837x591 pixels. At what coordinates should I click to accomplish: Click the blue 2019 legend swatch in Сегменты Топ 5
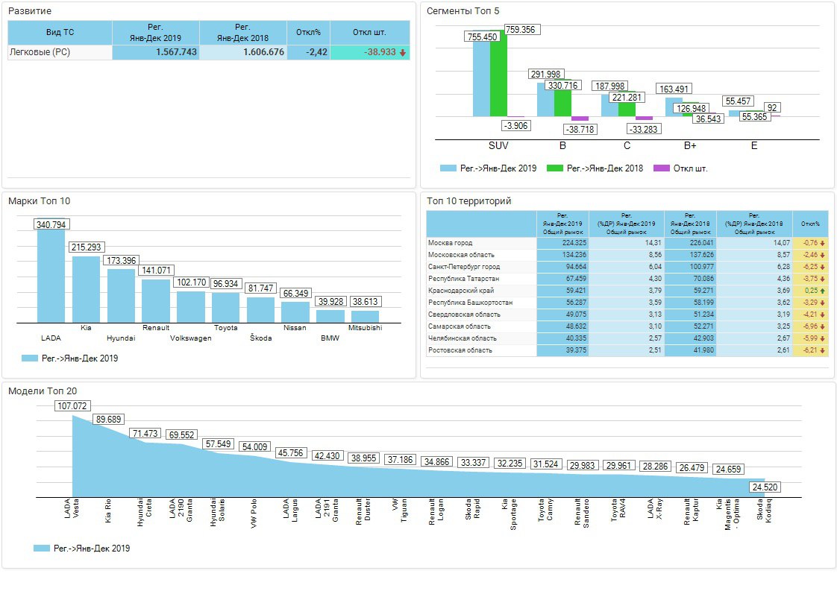pyautogui.click(x=448, y=168)
